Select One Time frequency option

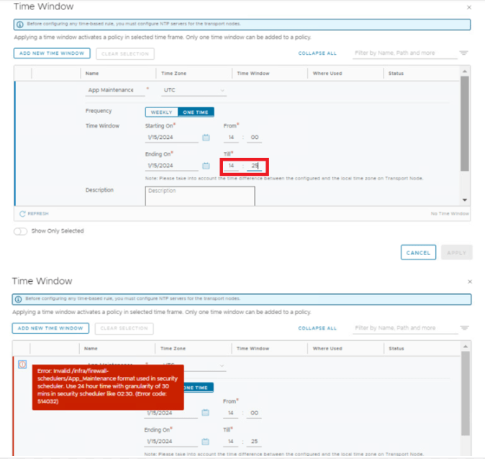pos(196,112)
